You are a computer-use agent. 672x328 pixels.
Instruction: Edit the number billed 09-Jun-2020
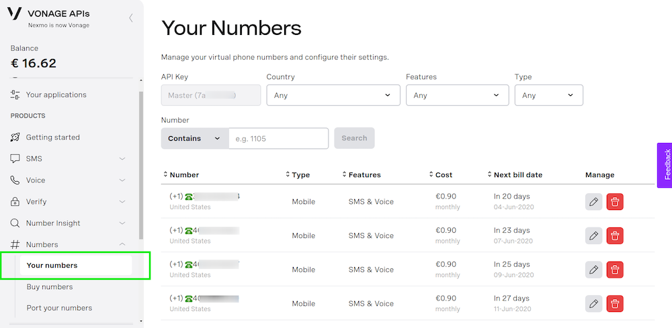pos(593,270)
